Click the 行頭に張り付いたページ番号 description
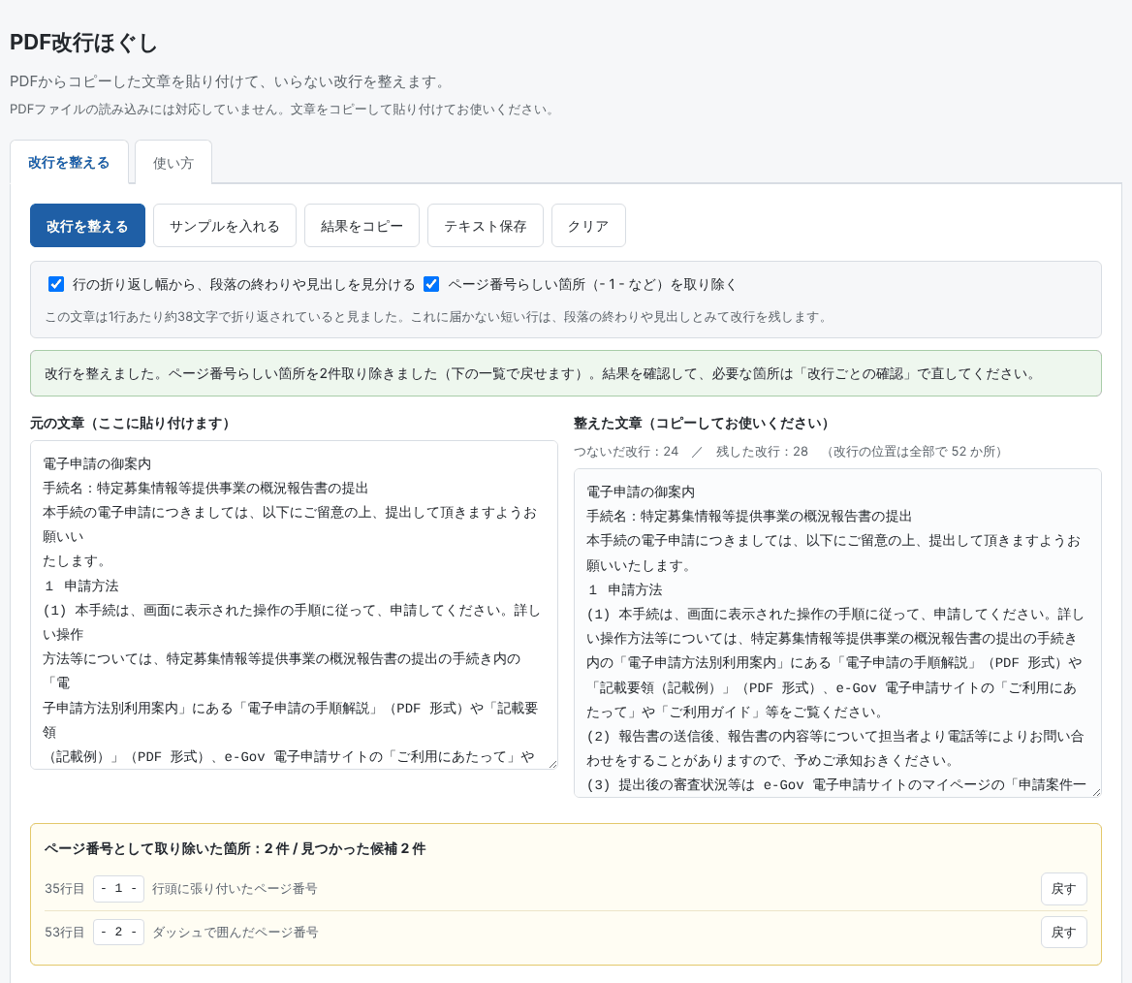The width and height of the screenshot is (1132, 983). [x=235, y=888]
